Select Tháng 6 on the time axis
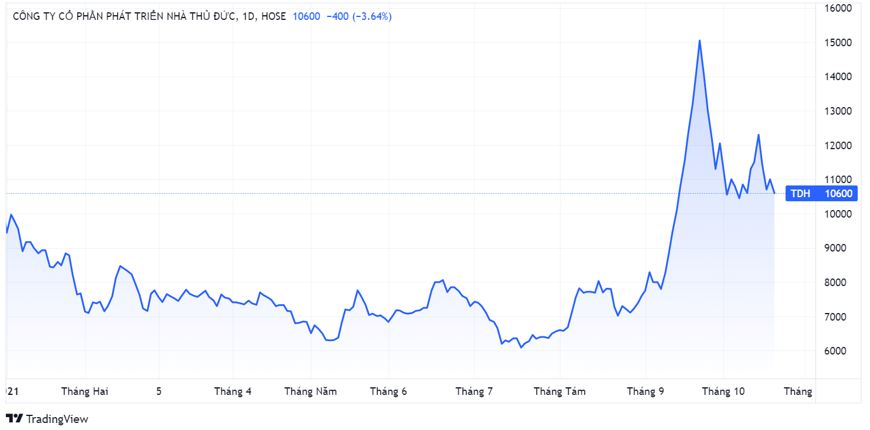Viewport: 870px width, 430px height. [x=388, y=391]
